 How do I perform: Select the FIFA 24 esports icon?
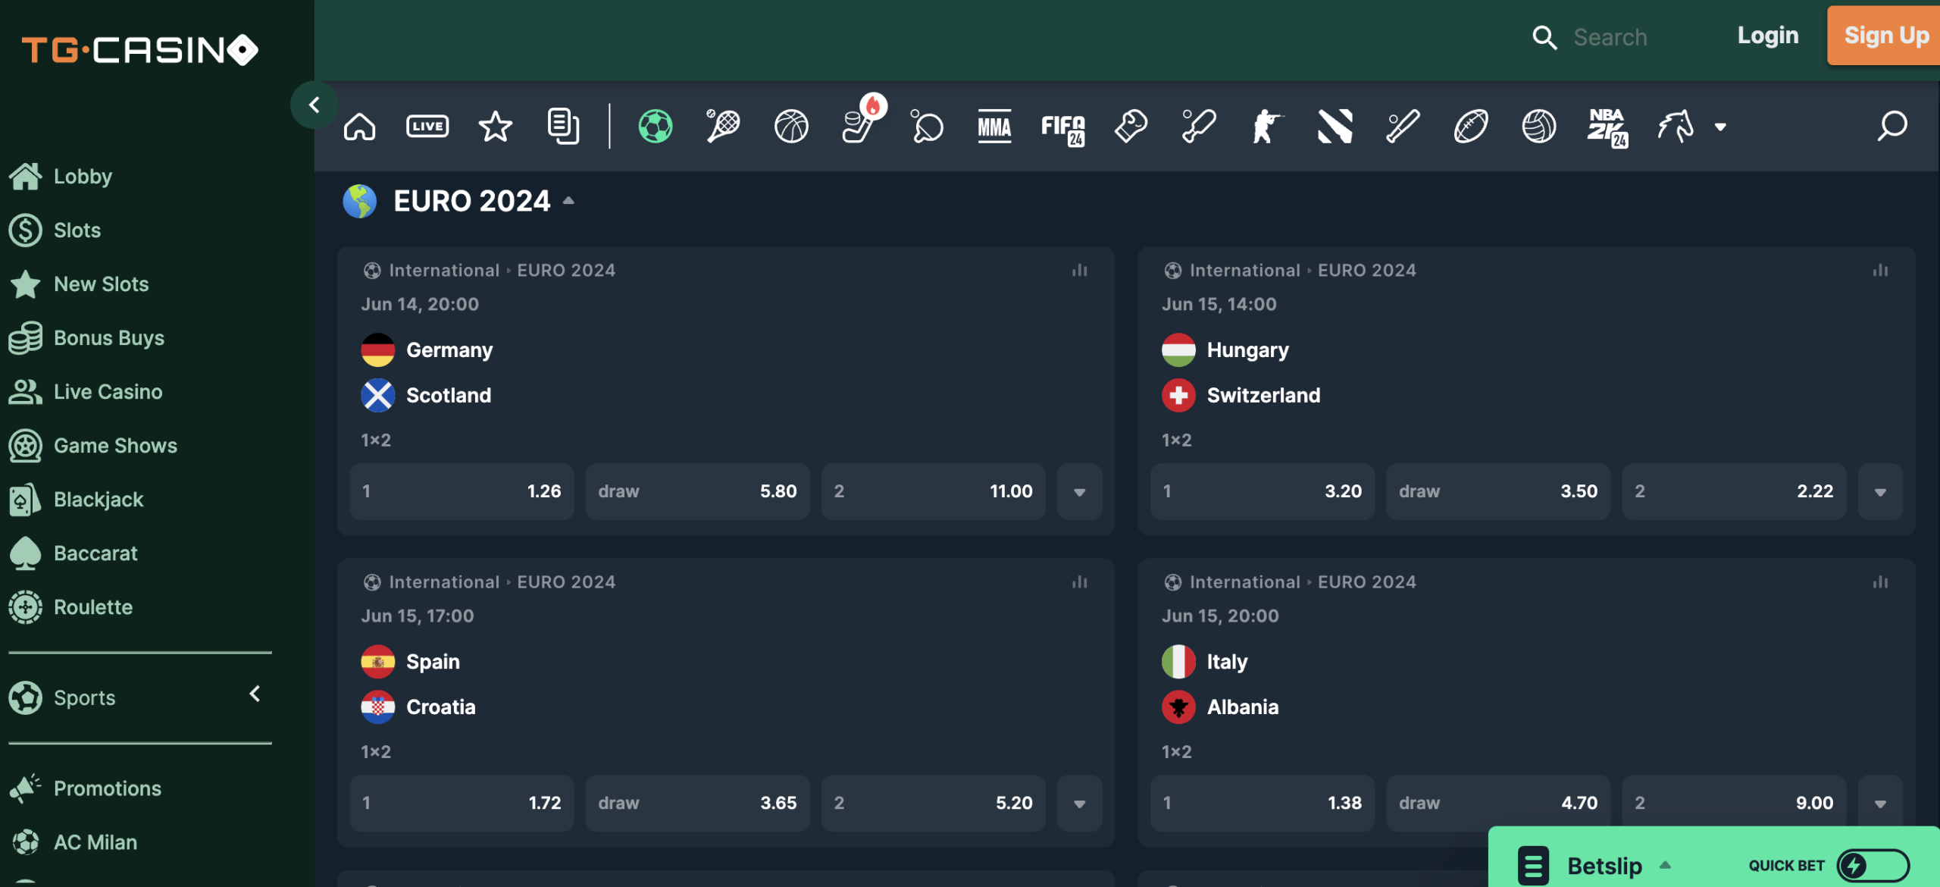click(x=1063, y=129)
